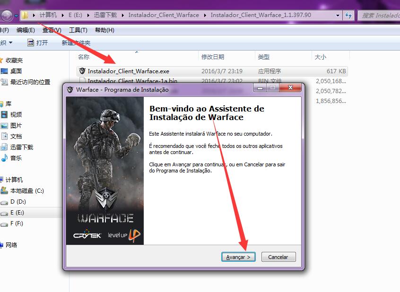Select the F (F:) drive icon
Image resolution: width=400 pixels, height=292 pixels.
[x=4, y=224]
